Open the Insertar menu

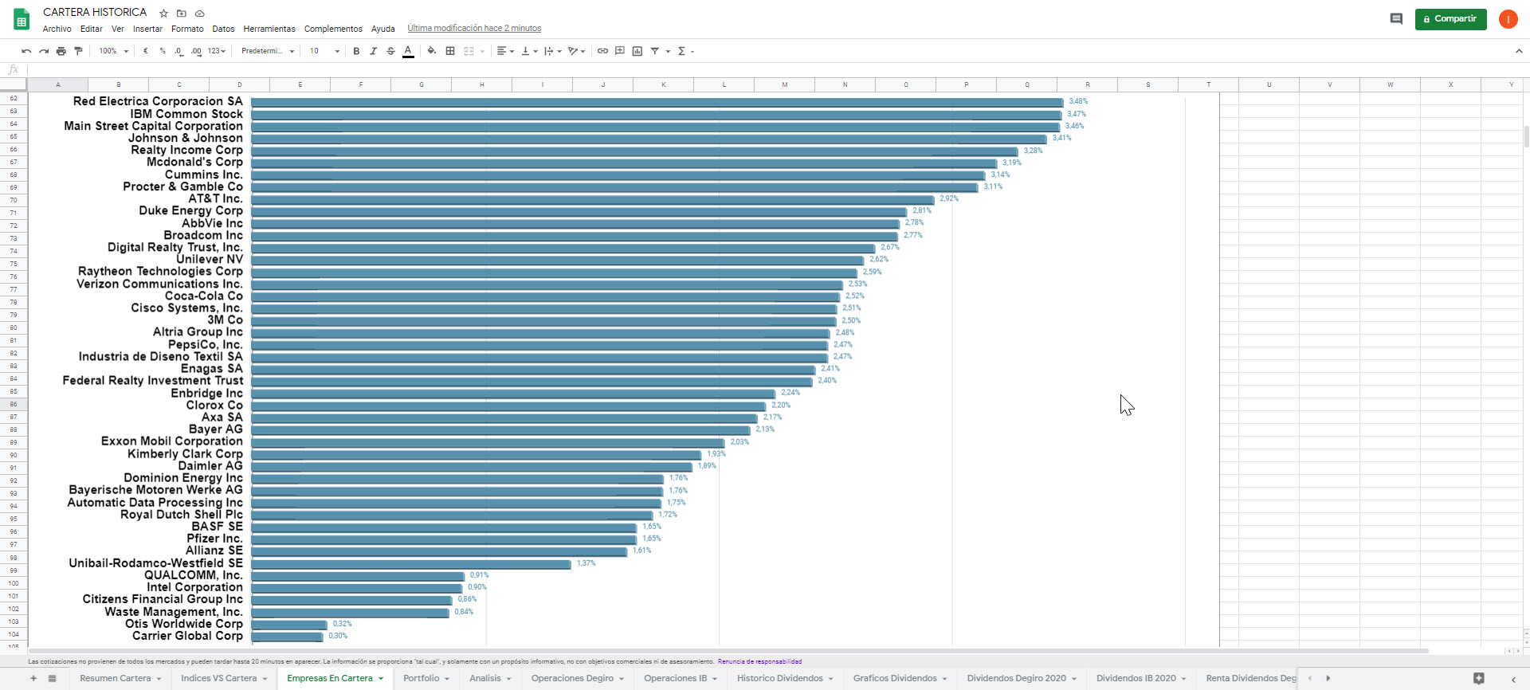click(147, 29)
